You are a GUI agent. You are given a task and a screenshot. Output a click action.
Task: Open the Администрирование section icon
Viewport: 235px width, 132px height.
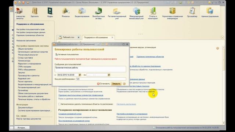click(210, 12)
